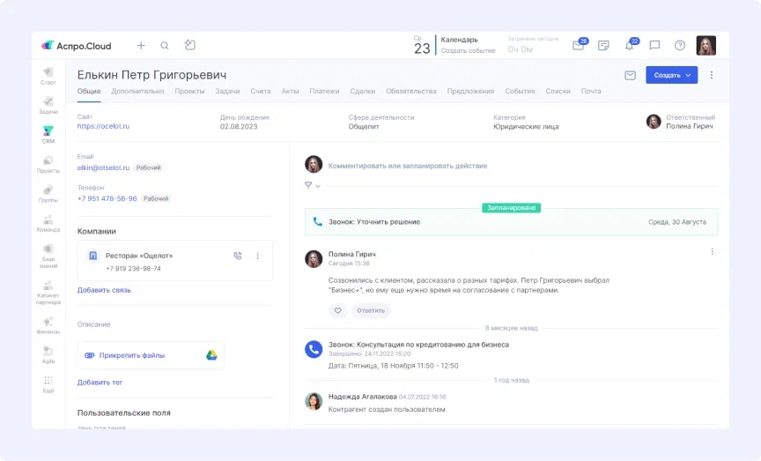Like the comment with the heart icon
The image size is (761, 461).
tap(338, 310)
